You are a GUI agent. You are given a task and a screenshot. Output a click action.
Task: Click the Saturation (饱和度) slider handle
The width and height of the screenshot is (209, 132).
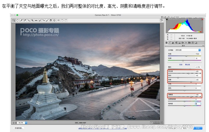185,105
